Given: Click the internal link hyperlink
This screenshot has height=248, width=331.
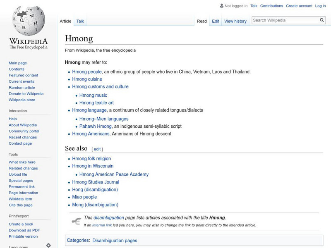Looking at the screenshot, I should [x=102, y=225].
